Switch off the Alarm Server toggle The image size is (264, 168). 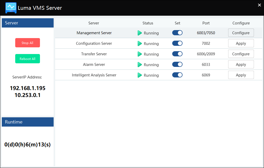click(x=177, y=65)
